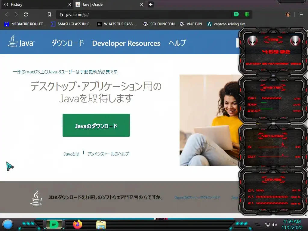Click the RAM usage row in the SYSTEM widget

(x=274, y=104)
